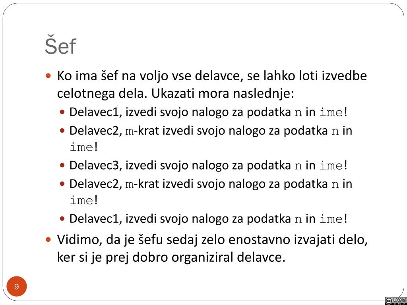This screenshot has height=305, width=407.
Task: Click the text "Ukazati mora naslednje:"
Action: point(223,94)
